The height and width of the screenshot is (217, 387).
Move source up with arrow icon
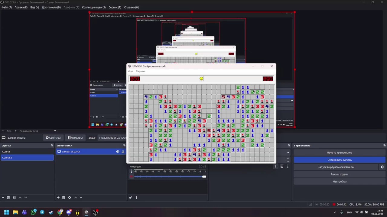click(x=75, y=197)
